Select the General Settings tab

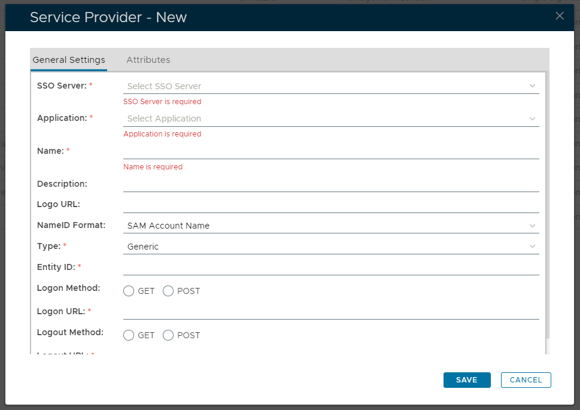tap(69, 60)
